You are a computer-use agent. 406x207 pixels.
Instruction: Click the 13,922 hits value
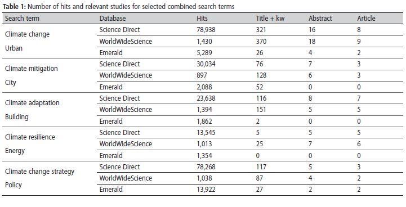(x=206, y=190)
